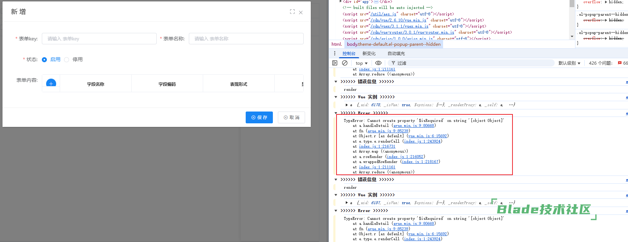The image size is (628, 242).
Task: Toggle the console sidebar panel icon
Action: tap(335, 63)
